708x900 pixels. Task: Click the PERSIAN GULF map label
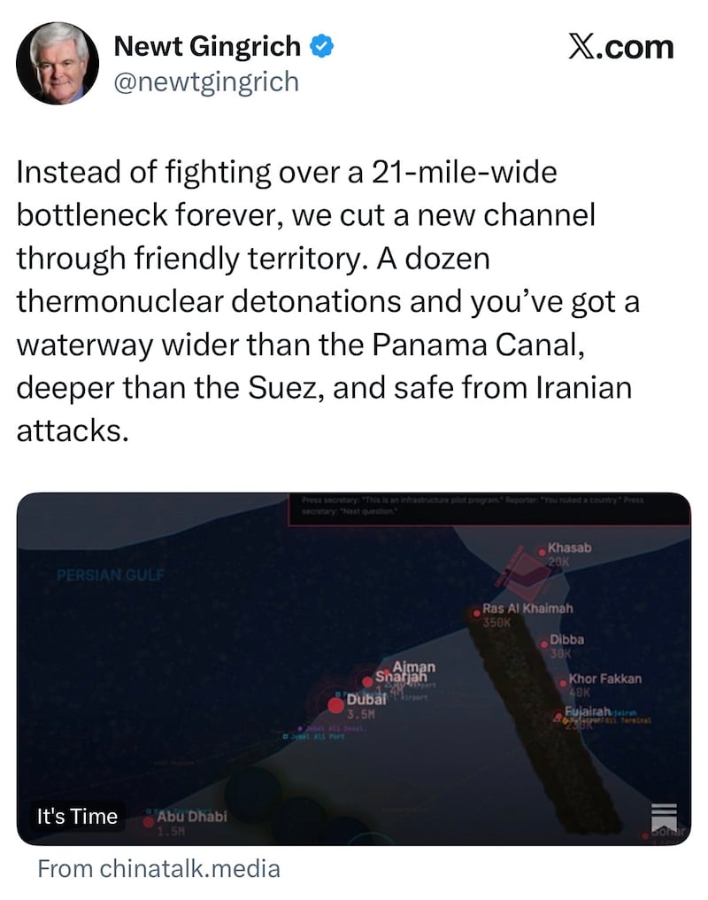(x=111, y=575)
